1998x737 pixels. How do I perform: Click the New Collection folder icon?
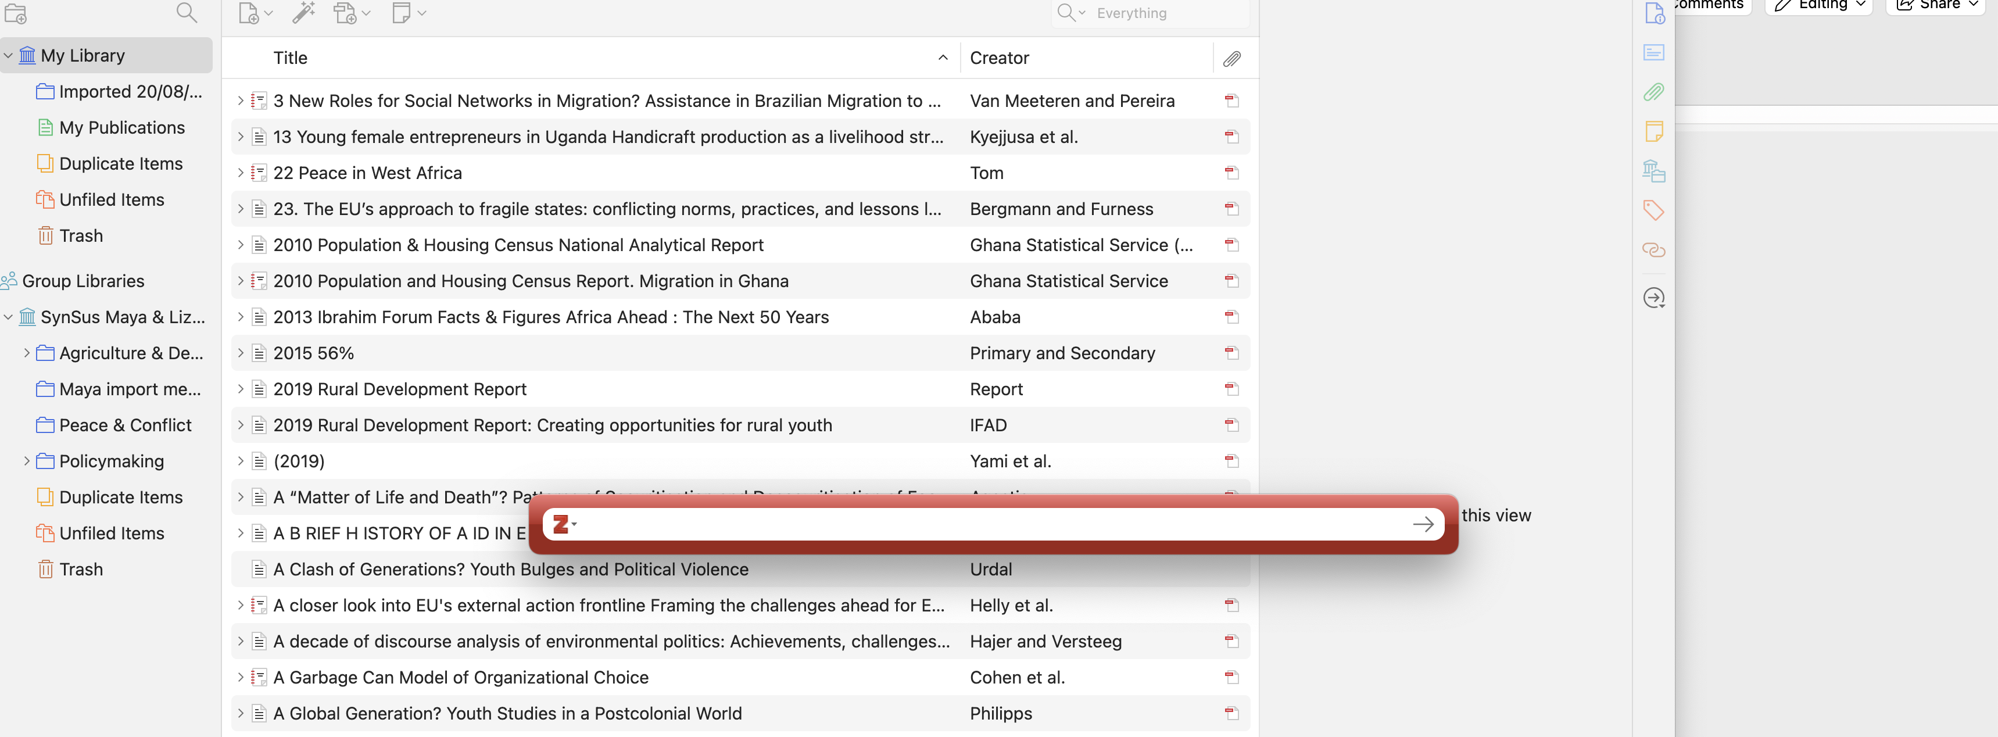tap(16, 13)
